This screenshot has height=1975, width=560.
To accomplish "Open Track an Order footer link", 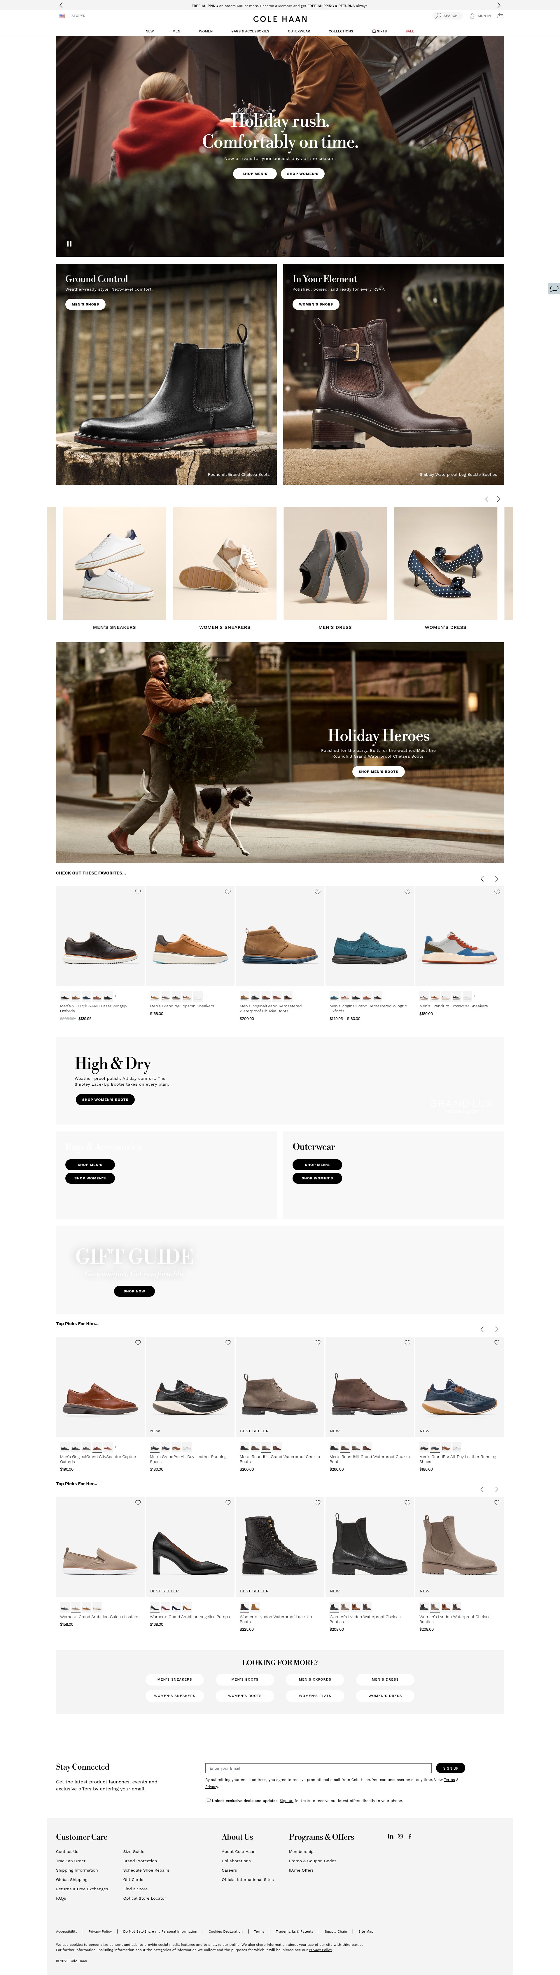I will tap(71, 1861).
